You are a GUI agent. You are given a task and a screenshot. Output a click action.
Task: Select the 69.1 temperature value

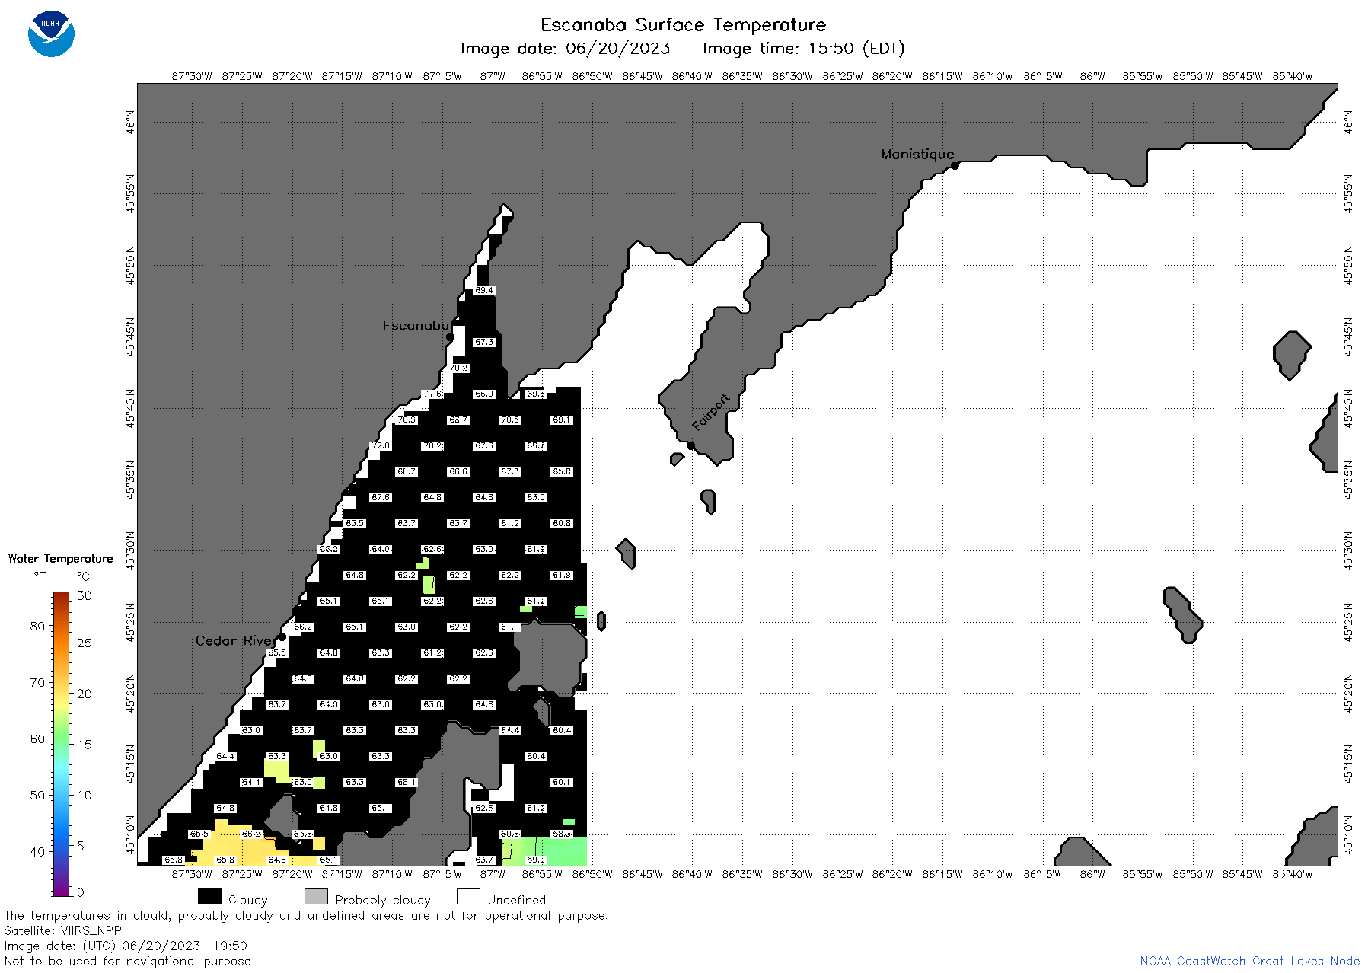[x=562, y=420]
